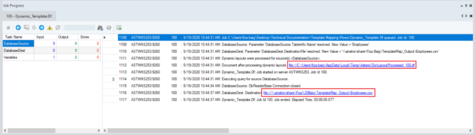Open the DynLayoutProcessed_100.df file link
475x135 pixels.
pyautogui.click(x=352, y=65)
